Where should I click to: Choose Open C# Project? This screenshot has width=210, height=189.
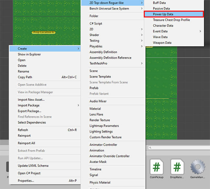click(45, 173)
